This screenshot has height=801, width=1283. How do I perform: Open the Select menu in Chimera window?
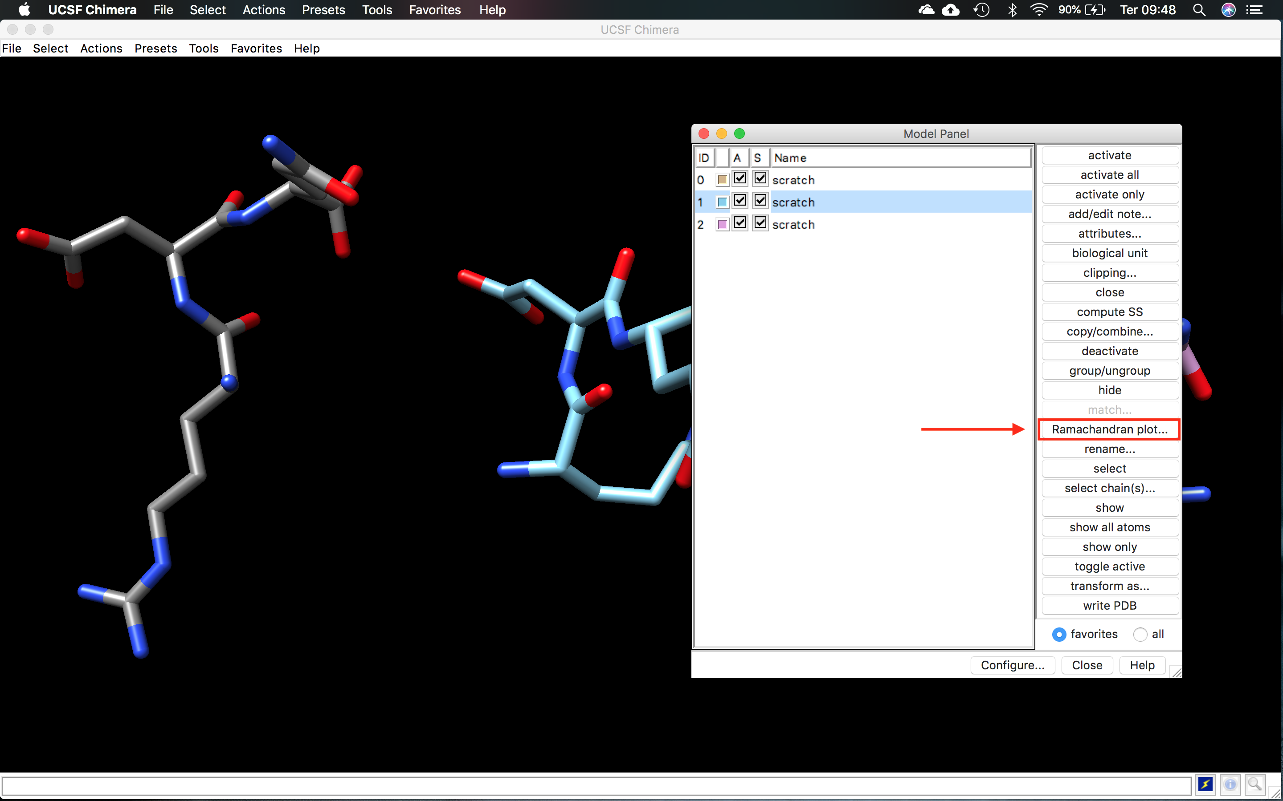(x=50, y=48)
